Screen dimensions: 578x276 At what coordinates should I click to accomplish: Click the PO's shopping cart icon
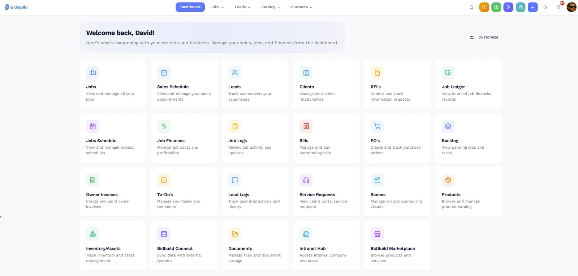coord(377,126)
